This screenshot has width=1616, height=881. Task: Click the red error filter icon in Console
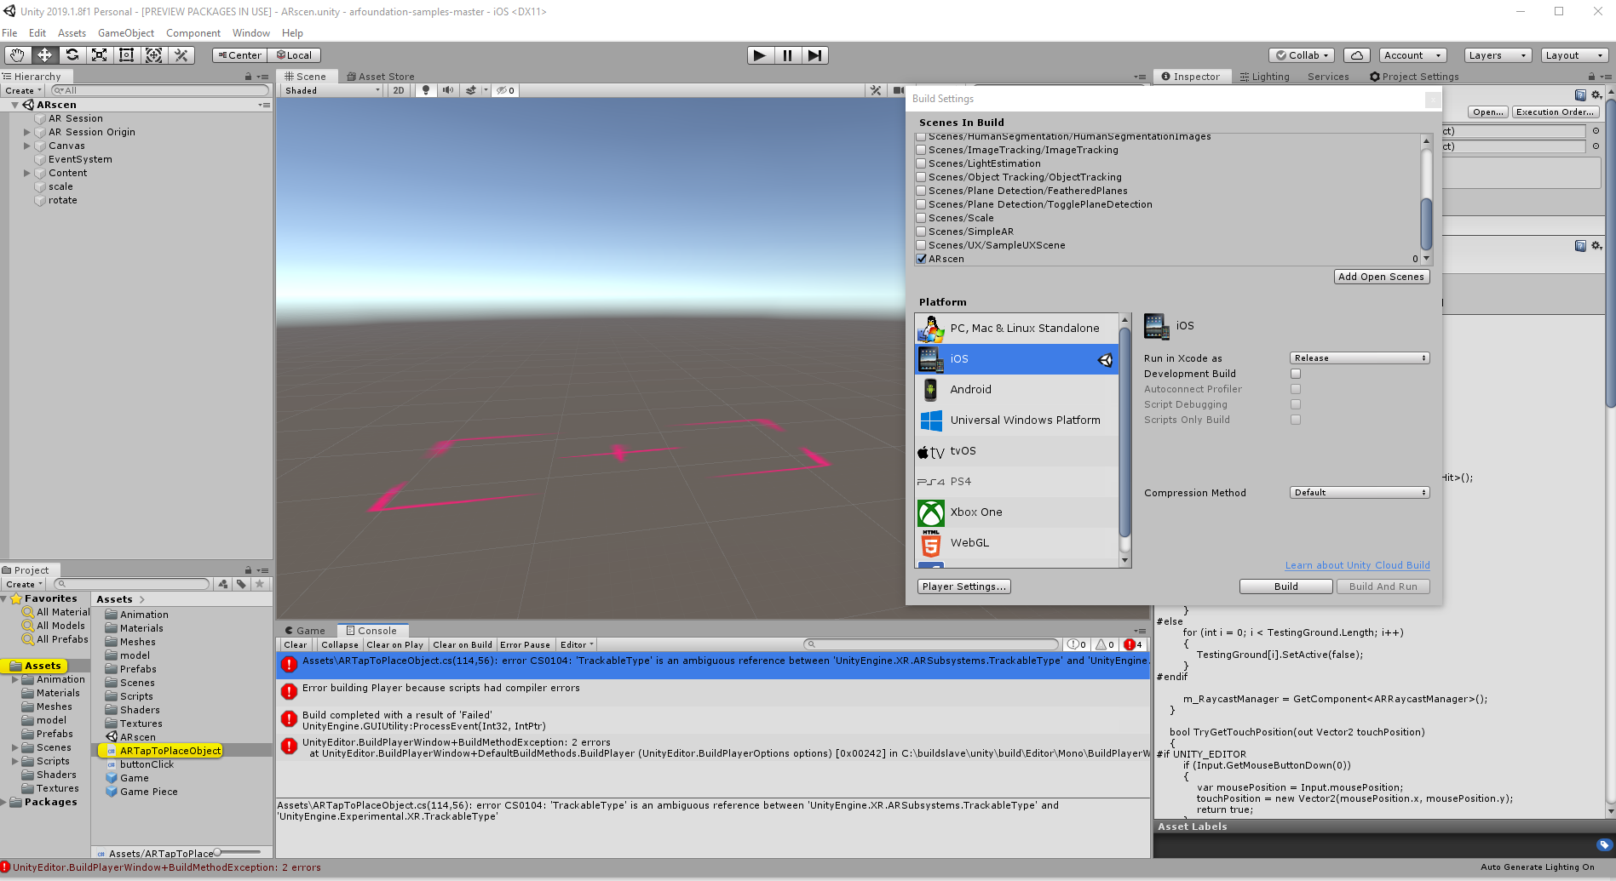coord(1130,644)
